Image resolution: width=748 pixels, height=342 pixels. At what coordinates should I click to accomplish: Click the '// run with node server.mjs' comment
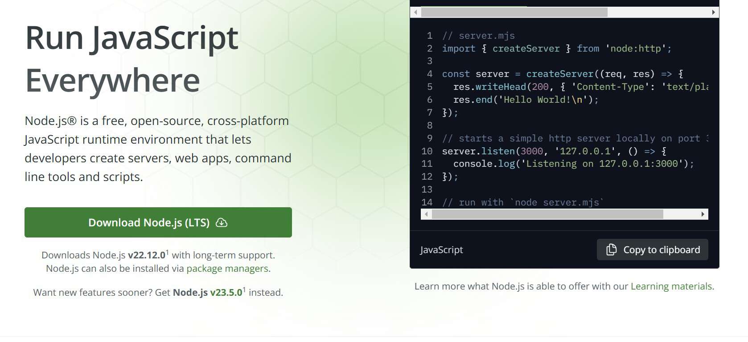[x=523, y=202]
